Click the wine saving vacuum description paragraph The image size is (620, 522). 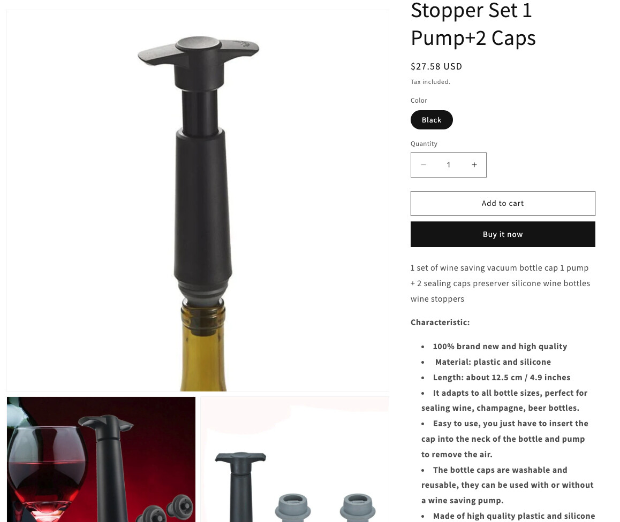500,283
